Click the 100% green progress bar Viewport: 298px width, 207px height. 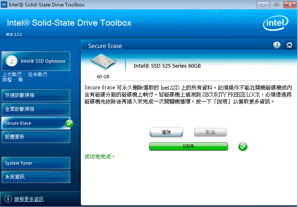pyautogui.click(x=188, y=146)
